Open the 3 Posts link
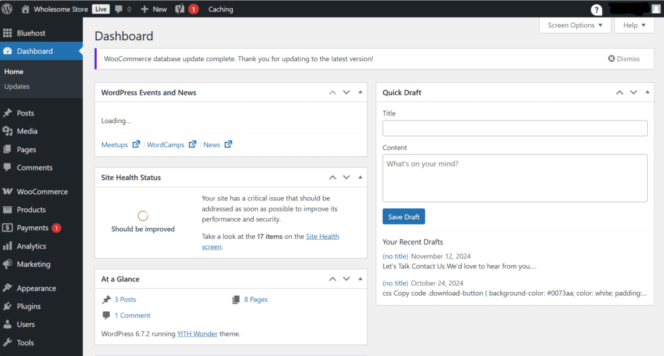 pos(125,300)
